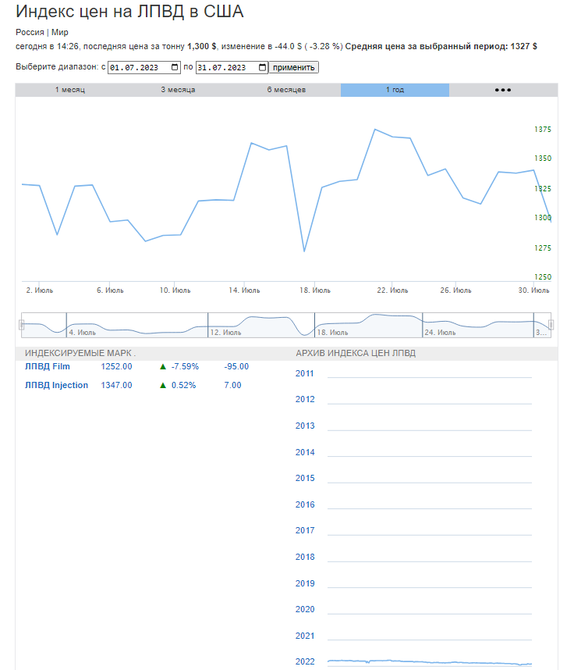Click the 22. Июль label on chart axis
574x670 pixels.
[x=392, y=290]
